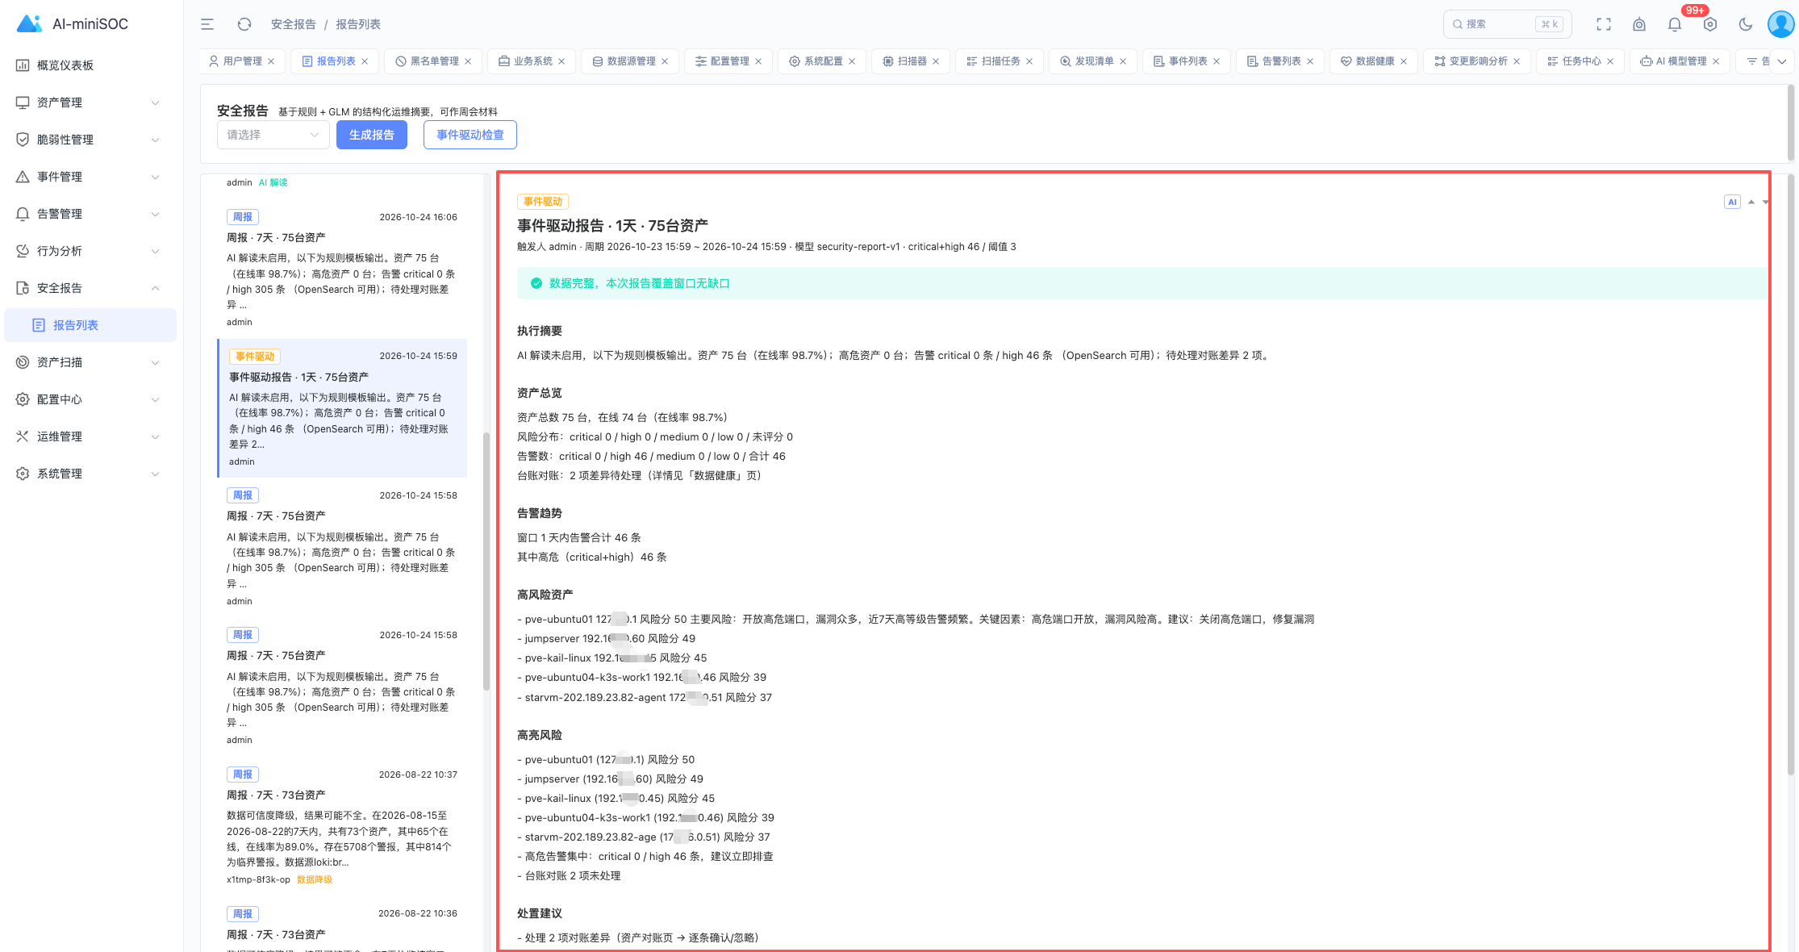Collapse the 安全报告 sidebar menu
The width and height of the screenshot is (1799, 952).
pos(89,288)
